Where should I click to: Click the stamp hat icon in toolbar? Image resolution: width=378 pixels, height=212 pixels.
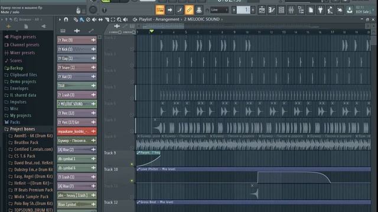[x=199, y=10]
